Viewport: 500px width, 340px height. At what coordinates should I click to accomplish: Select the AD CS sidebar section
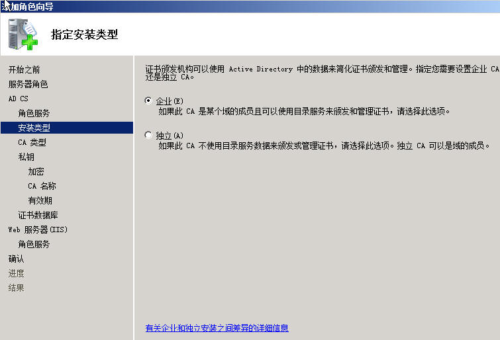click(x=18, y=99)
